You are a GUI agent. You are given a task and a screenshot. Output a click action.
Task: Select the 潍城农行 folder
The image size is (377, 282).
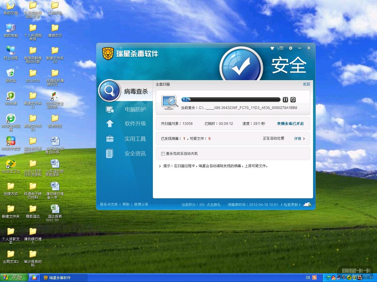55,31
